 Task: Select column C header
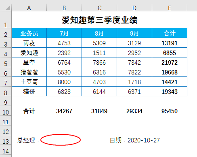[99, 7]
